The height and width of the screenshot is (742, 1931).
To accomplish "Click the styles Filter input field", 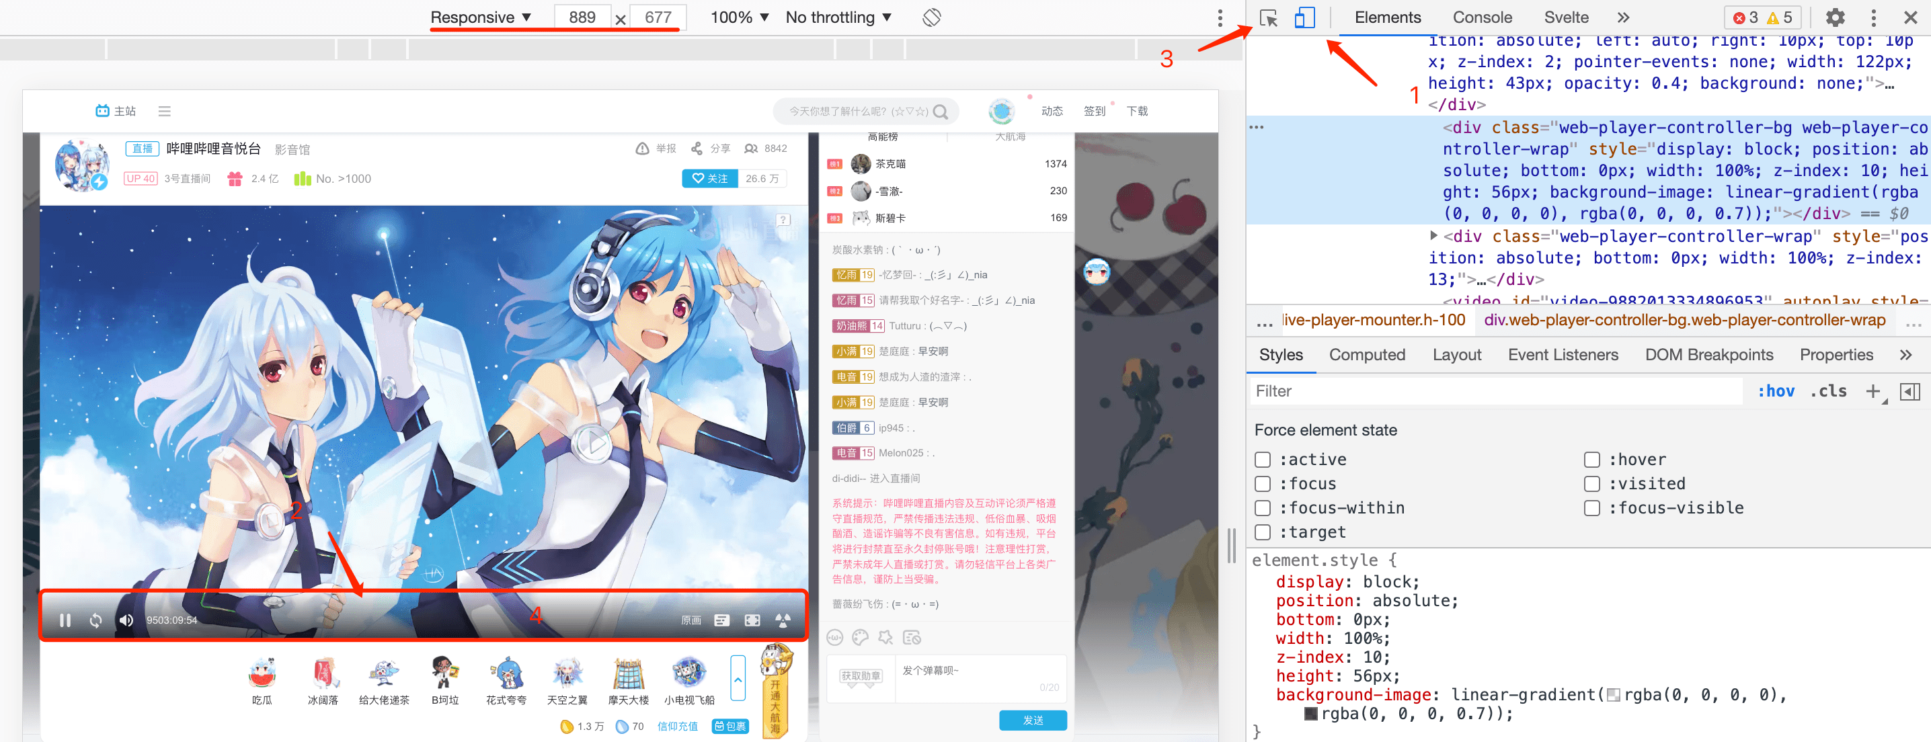I will [1496, 391].
